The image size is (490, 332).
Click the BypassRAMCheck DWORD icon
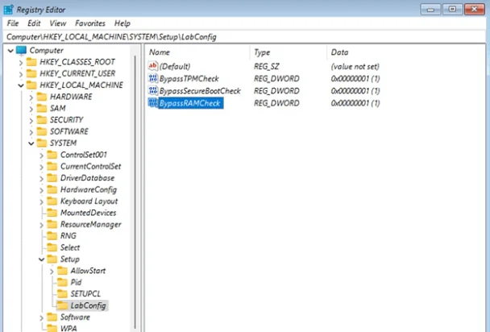tap(153, 103)
